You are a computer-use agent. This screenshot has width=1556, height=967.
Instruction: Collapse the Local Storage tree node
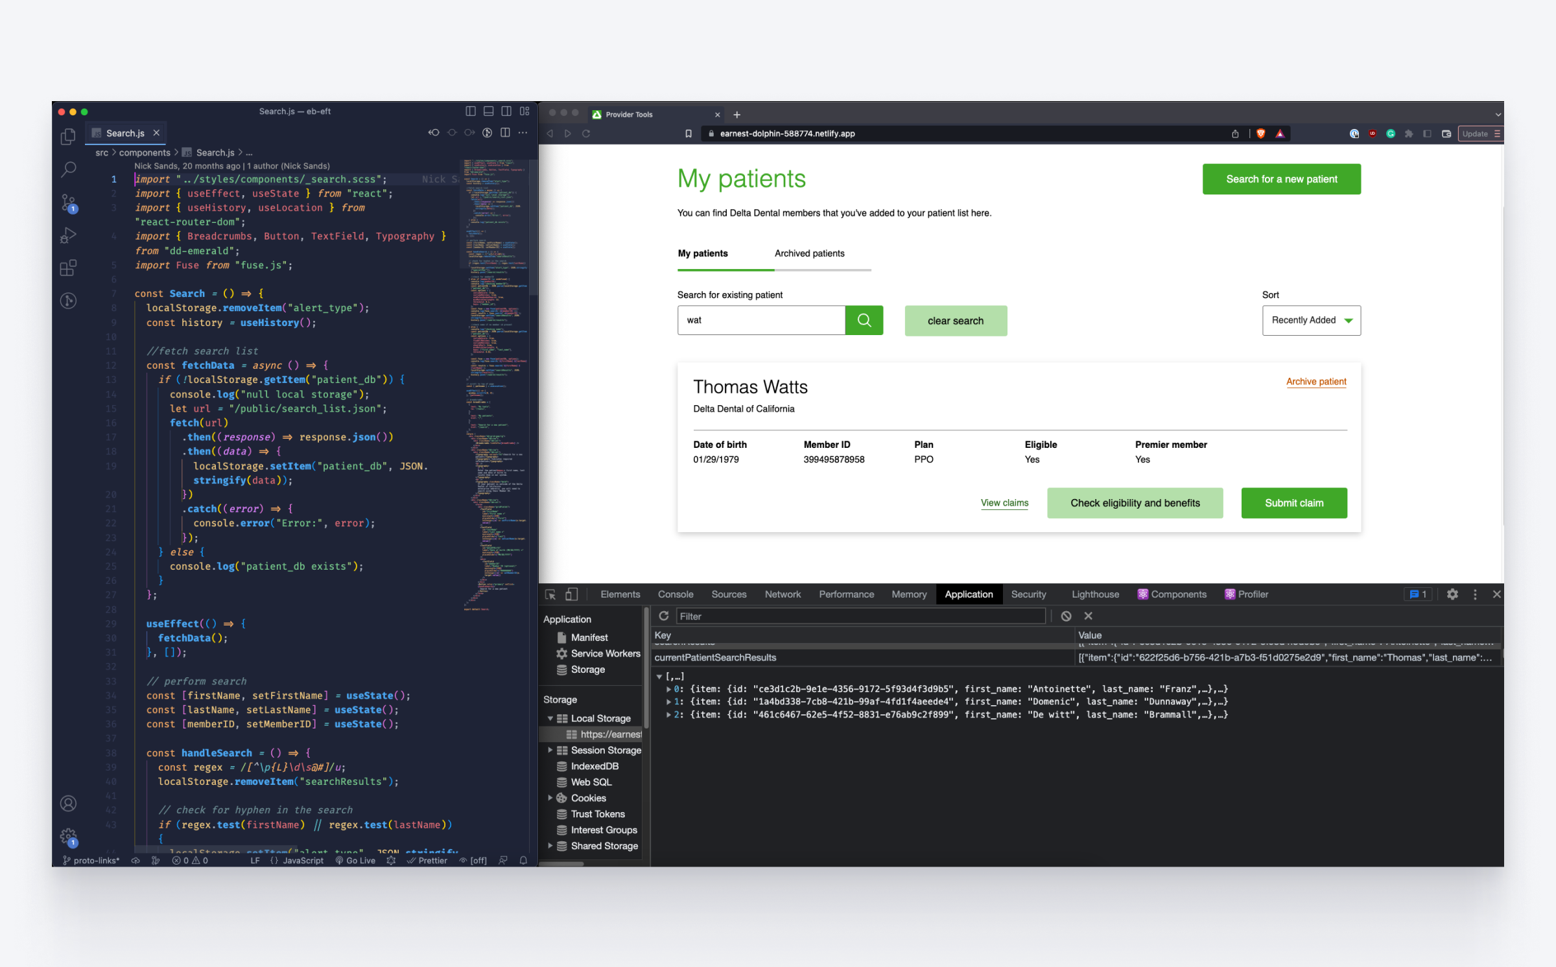coord(550,718)
